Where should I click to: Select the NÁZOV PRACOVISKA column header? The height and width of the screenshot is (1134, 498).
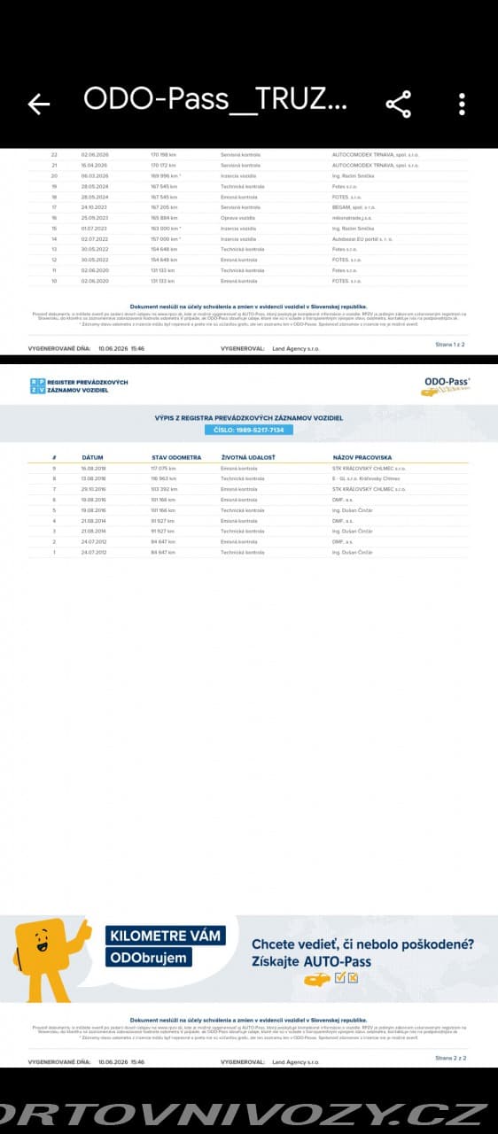362,457
